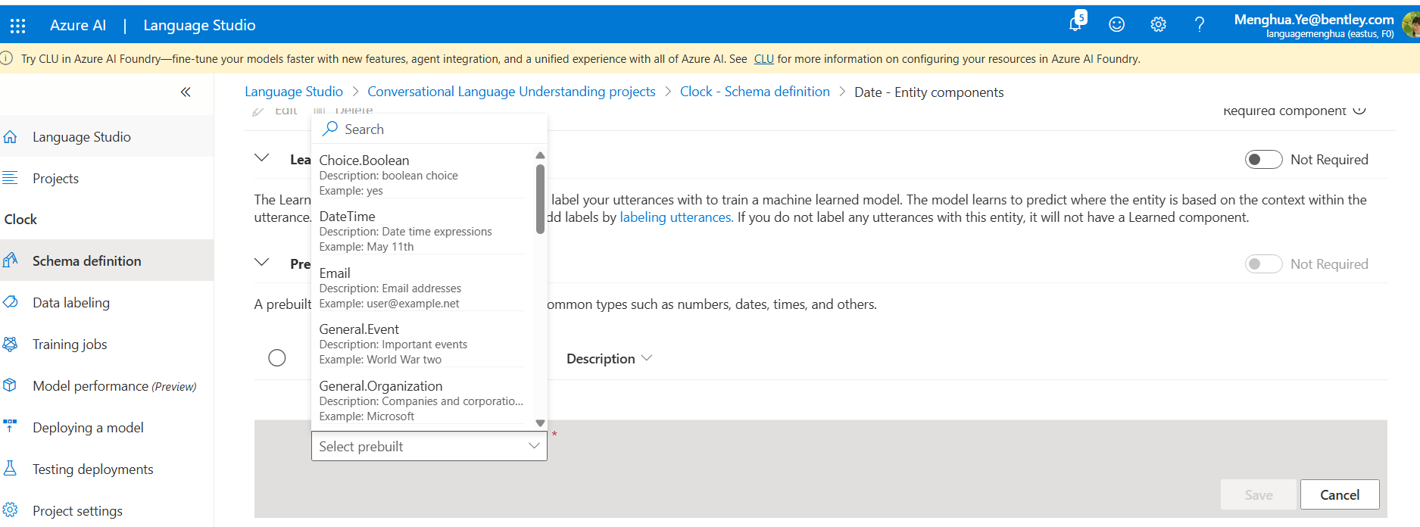The image size is (1420, 527).
Task: Open Schema definition in sidebar
Action: coord(107,260)
